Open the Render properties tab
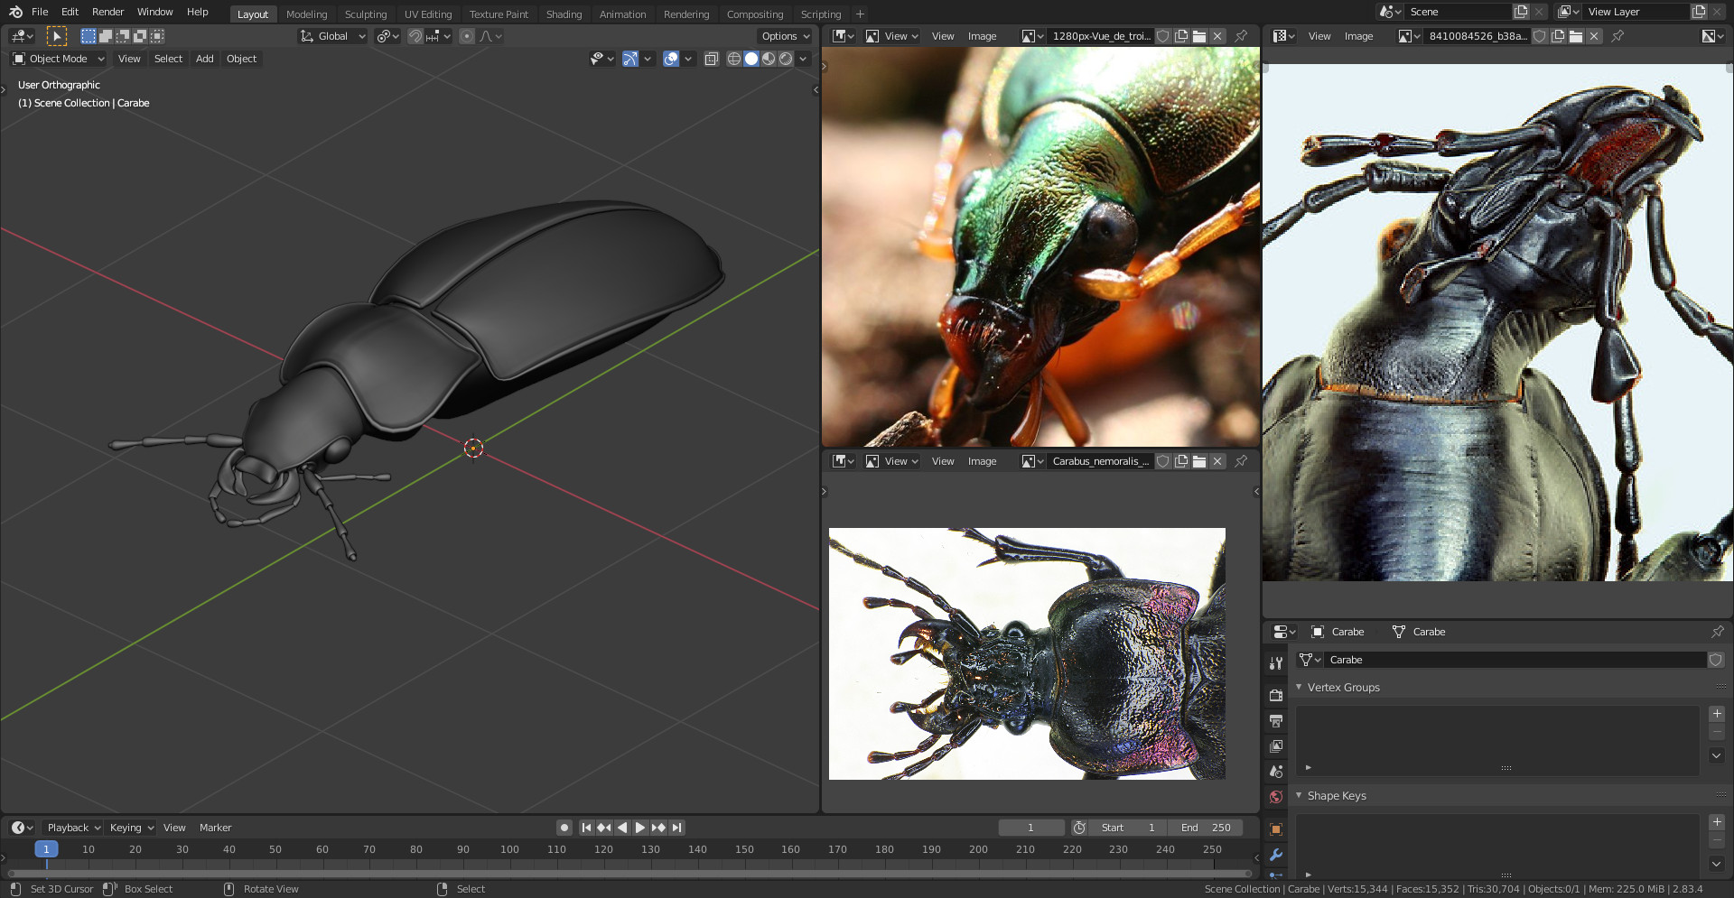Image resolution: width=1734 pixels, height=898 pixels. pos(1276,695)
